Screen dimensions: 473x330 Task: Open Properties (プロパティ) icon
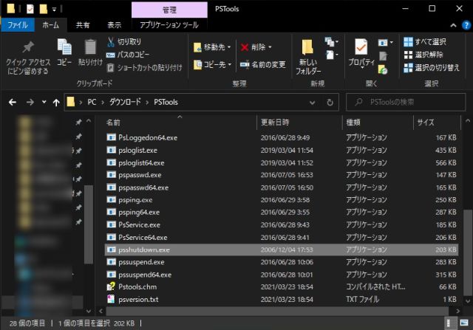[x=361, y=47]
